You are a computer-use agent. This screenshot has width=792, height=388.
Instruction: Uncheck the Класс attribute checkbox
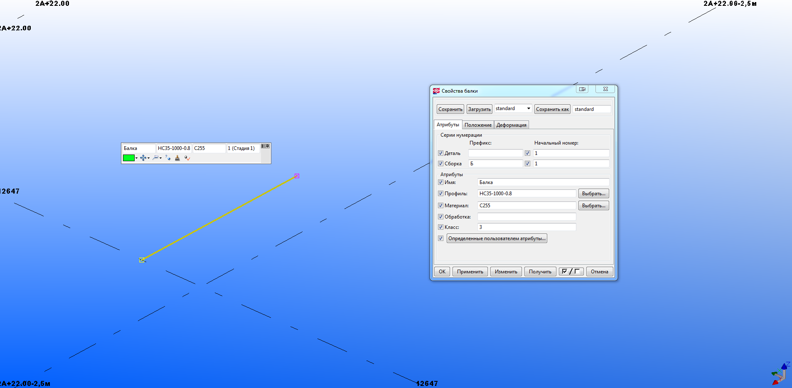(440, 227)
